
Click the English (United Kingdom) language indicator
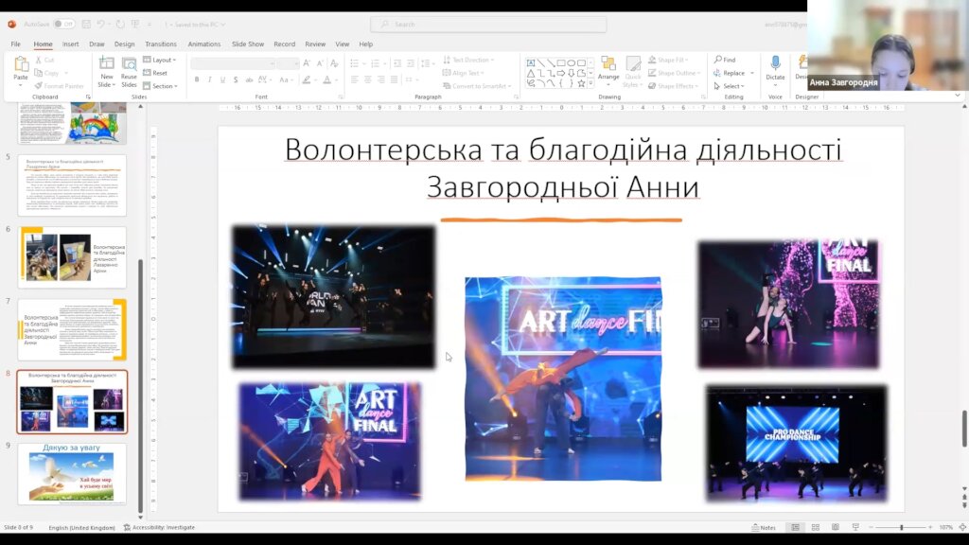(81, 527)
